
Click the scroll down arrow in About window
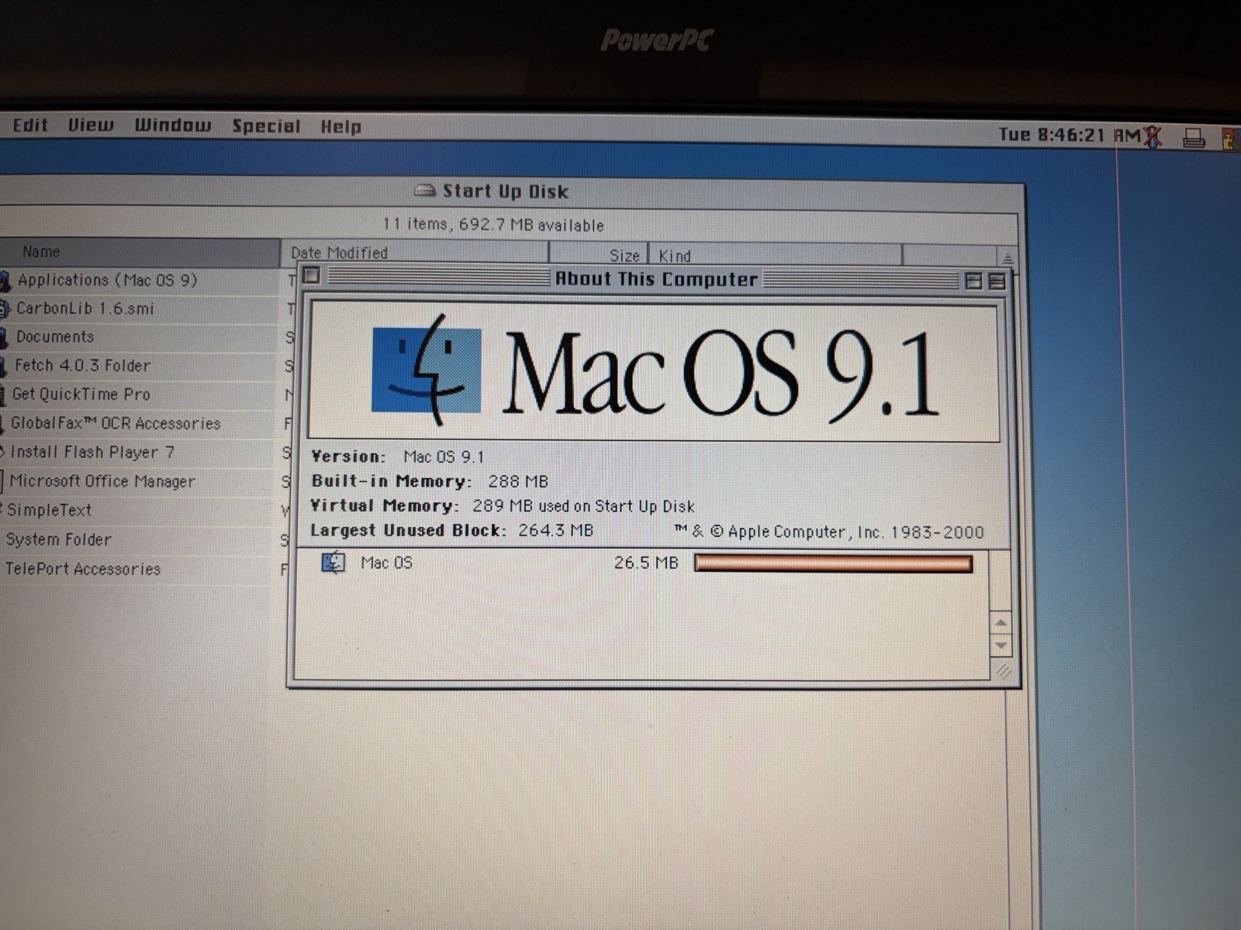click(1001, 645)
